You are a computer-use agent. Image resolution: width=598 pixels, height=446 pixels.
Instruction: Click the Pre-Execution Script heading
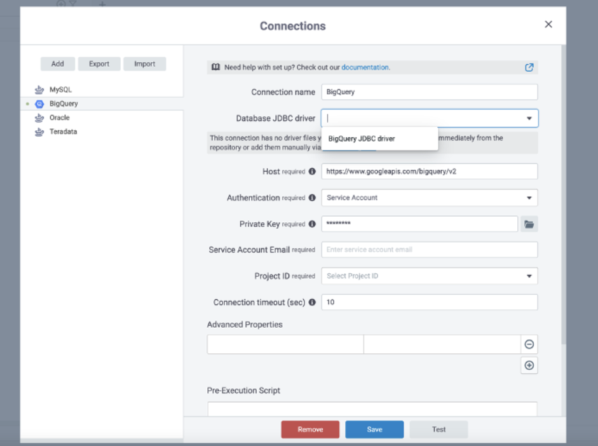pyautogui.click(x=243, y=391)
